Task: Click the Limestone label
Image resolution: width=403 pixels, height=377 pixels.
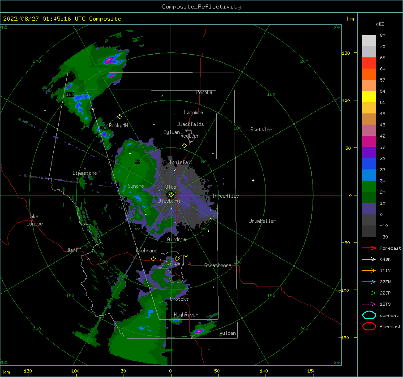Action: pyautogui.click(x=85, y=173)
